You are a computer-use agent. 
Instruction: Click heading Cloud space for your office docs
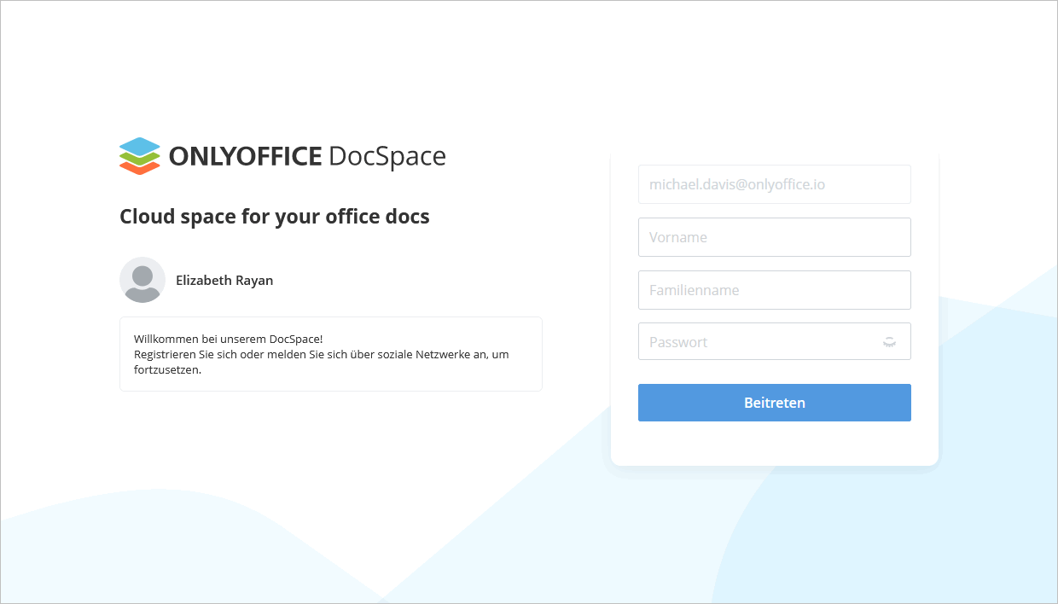pos(275,217)
